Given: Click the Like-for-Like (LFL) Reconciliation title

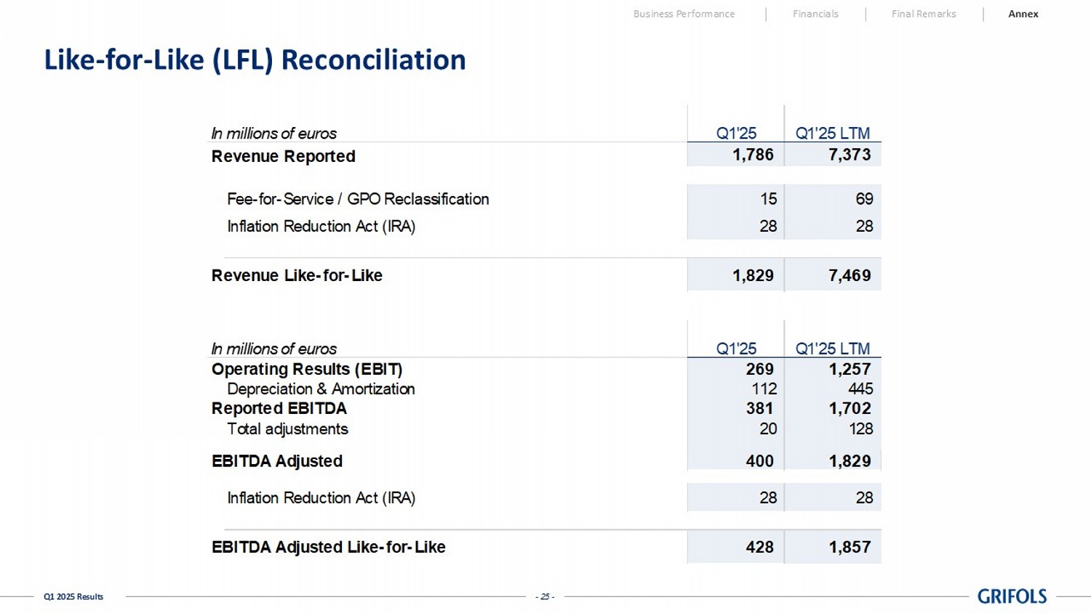Looking at the screenshot, I should [255, 60].
